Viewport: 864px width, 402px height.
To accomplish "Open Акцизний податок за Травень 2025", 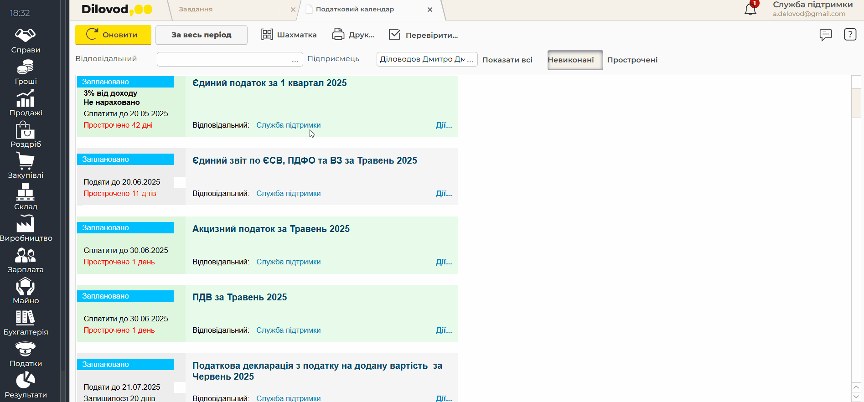I will click(x=271, y=229).
